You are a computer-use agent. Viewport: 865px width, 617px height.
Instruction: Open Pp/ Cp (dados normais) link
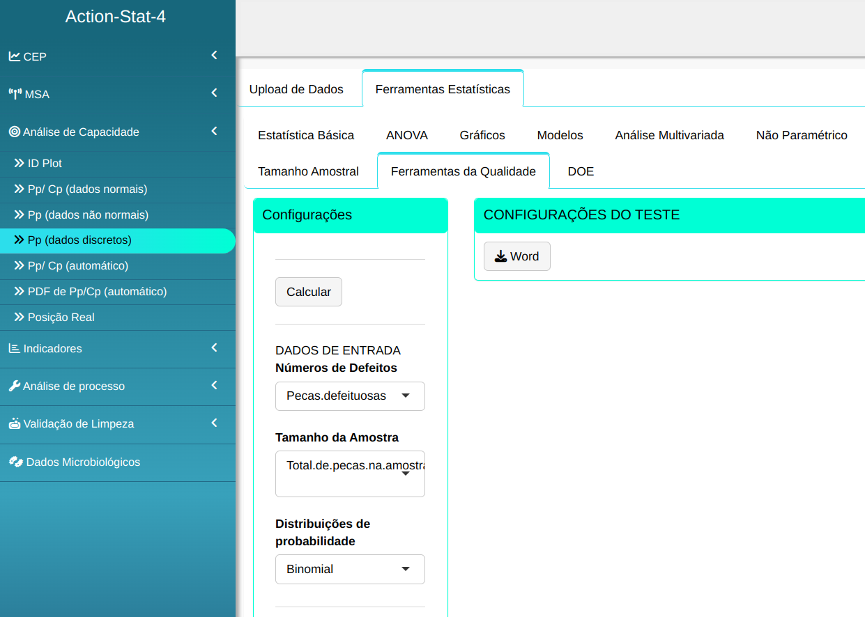(87, 189)
